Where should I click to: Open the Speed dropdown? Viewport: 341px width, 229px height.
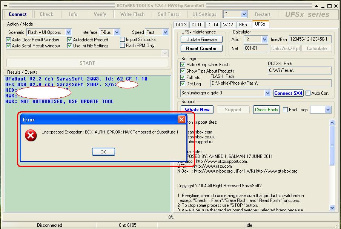pyautogui.click(x=165, y=32)
